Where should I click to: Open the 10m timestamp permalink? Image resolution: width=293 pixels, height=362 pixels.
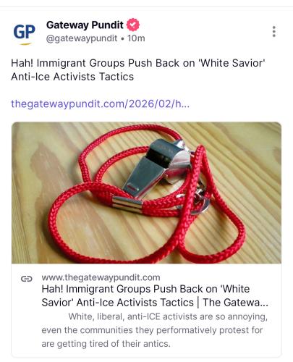(136, 38)
